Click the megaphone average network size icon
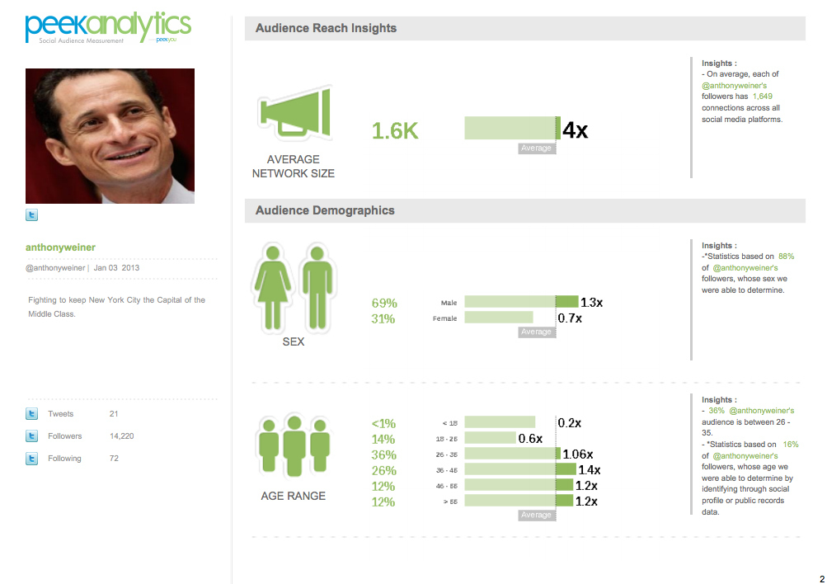 (295, 114)
